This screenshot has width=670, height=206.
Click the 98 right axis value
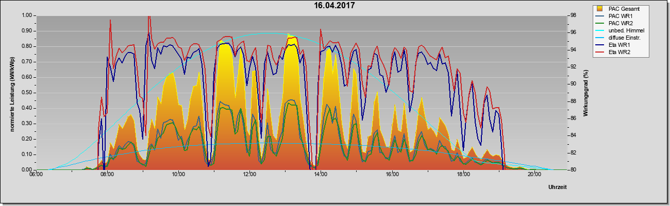point(573,15)
